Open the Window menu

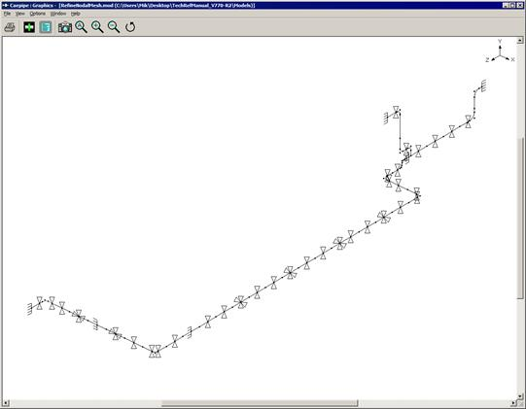(58, 14)
